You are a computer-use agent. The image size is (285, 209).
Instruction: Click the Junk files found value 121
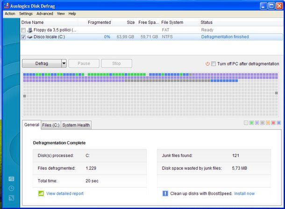pyautogui.click(x=235, y=156)
